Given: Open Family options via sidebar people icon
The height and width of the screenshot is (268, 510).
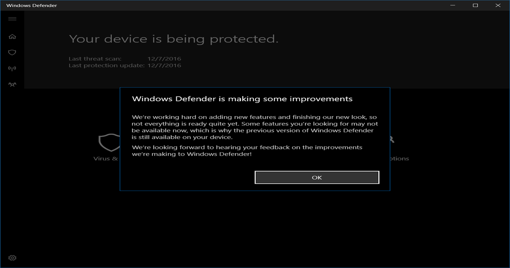Looking at the screenshot, I should click(12, 84).
